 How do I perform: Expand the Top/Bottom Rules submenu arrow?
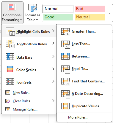(53, 43)
